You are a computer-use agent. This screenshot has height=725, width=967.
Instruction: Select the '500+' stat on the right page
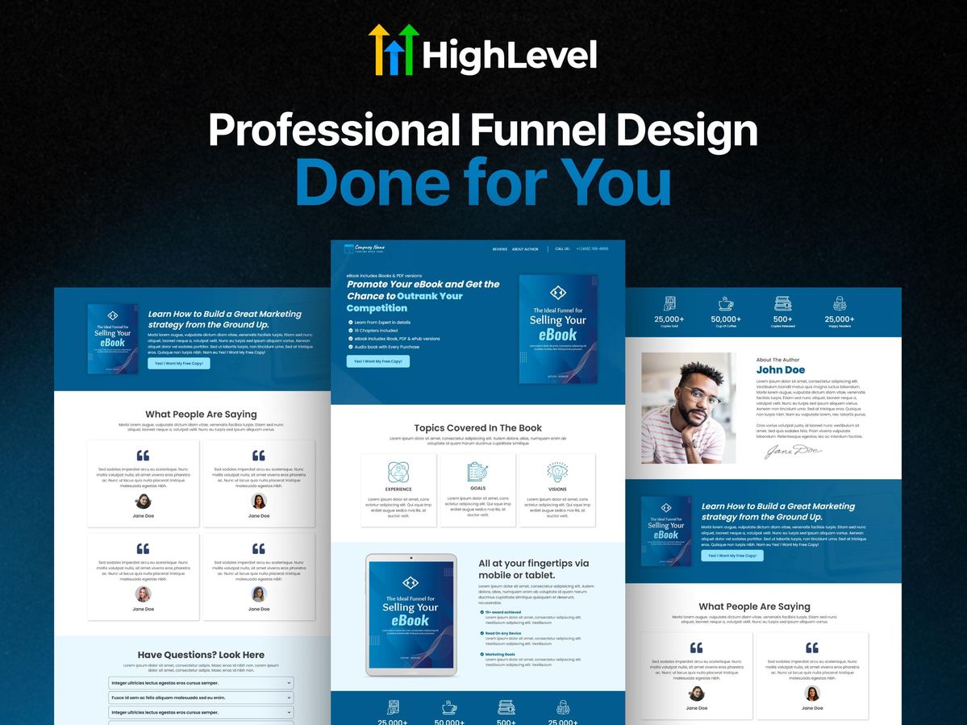[782, 319]
